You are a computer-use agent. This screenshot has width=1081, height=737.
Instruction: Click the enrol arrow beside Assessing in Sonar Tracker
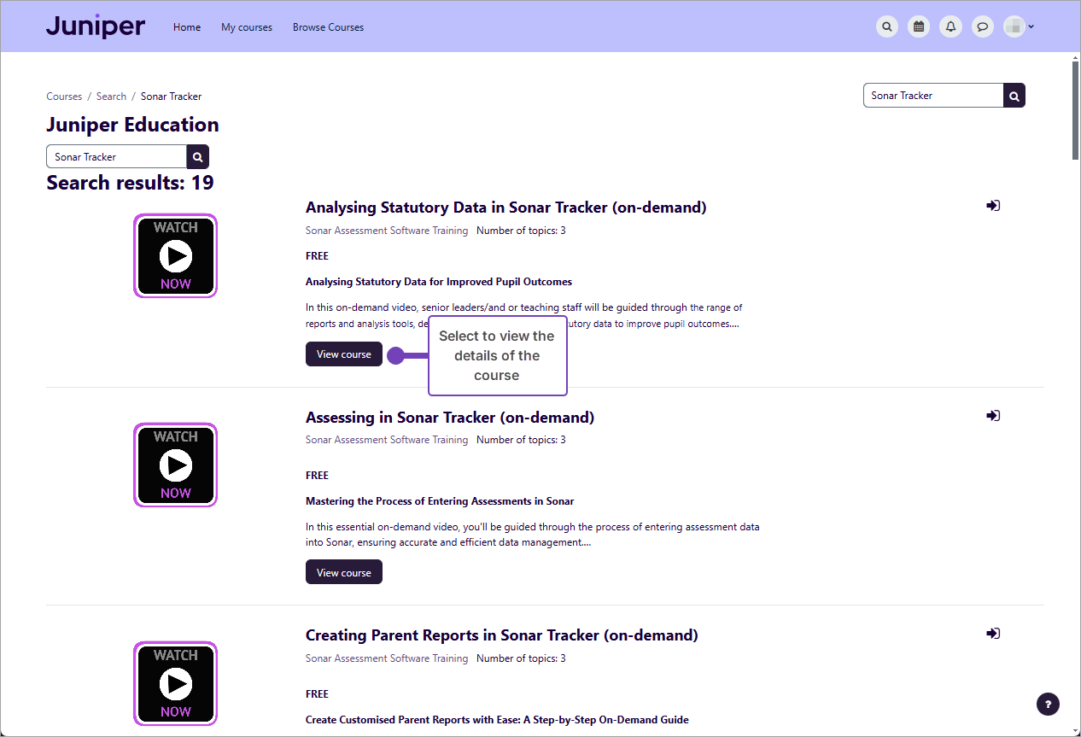pos(992,416)
